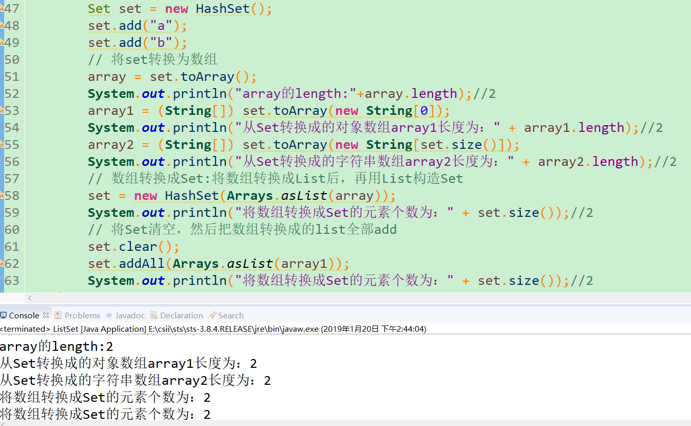
Task: Click the code 'Set set = new HashSet();'
Action: pos(179,9)
